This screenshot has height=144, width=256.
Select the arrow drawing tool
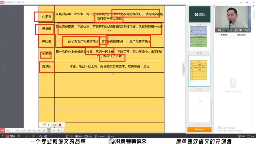[44, 130]
